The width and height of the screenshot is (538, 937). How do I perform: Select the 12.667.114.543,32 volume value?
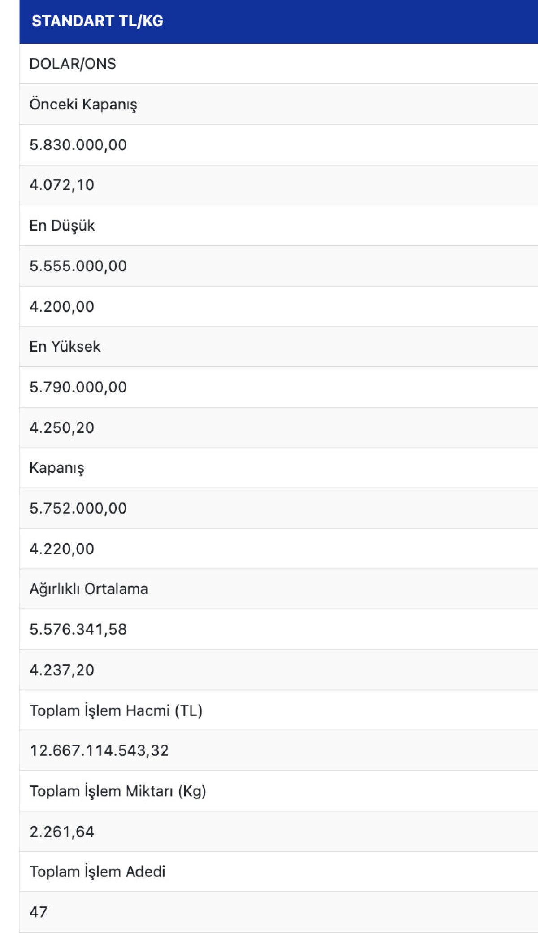click(x=99, y=750)
